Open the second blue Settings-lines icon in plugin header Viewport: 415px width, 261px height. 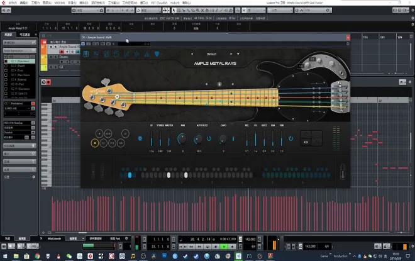[96, 54]
